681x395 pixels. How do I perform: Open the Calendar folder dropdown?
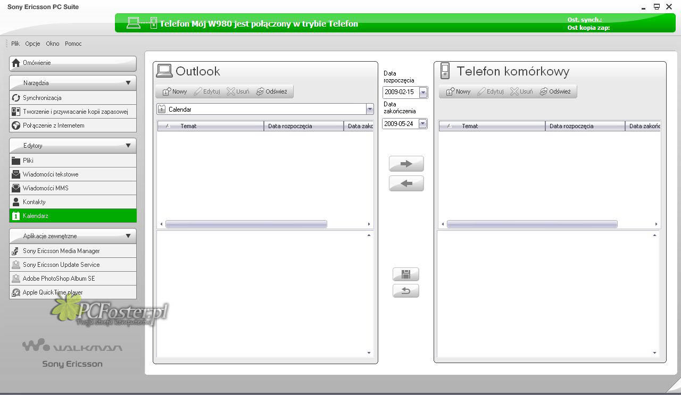(x=370, y=109)
